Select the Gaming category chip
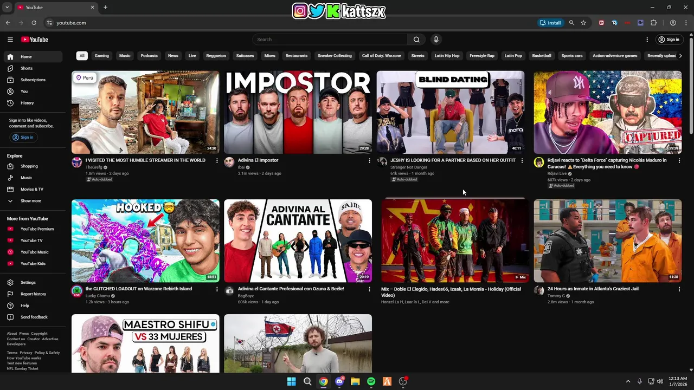This screenshot has height=390, width=694. tap(102, 56)
